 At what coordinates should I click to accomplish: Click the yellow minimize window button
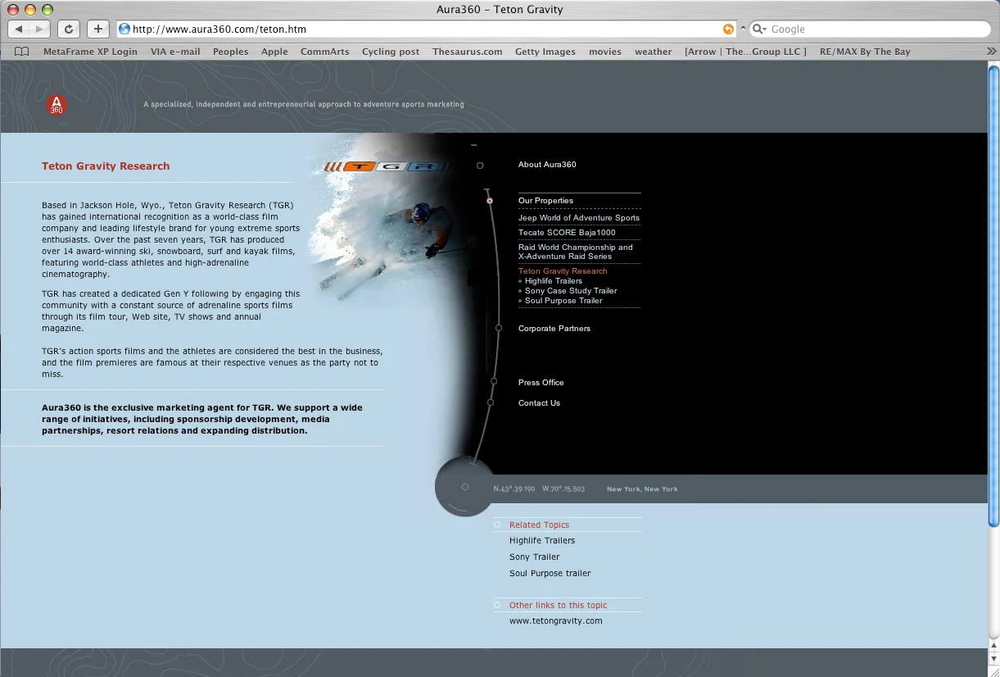[30, 10]
